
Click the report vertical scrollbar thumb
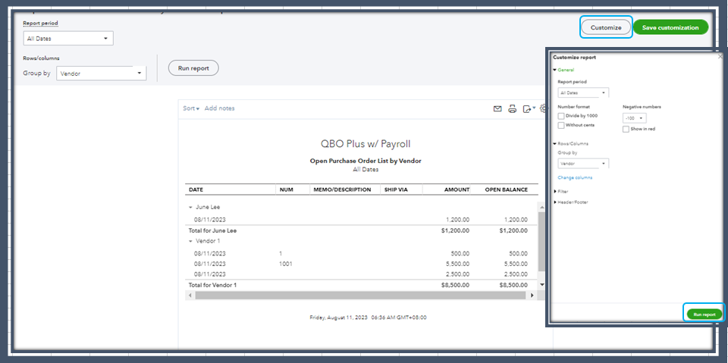(541, 242)
